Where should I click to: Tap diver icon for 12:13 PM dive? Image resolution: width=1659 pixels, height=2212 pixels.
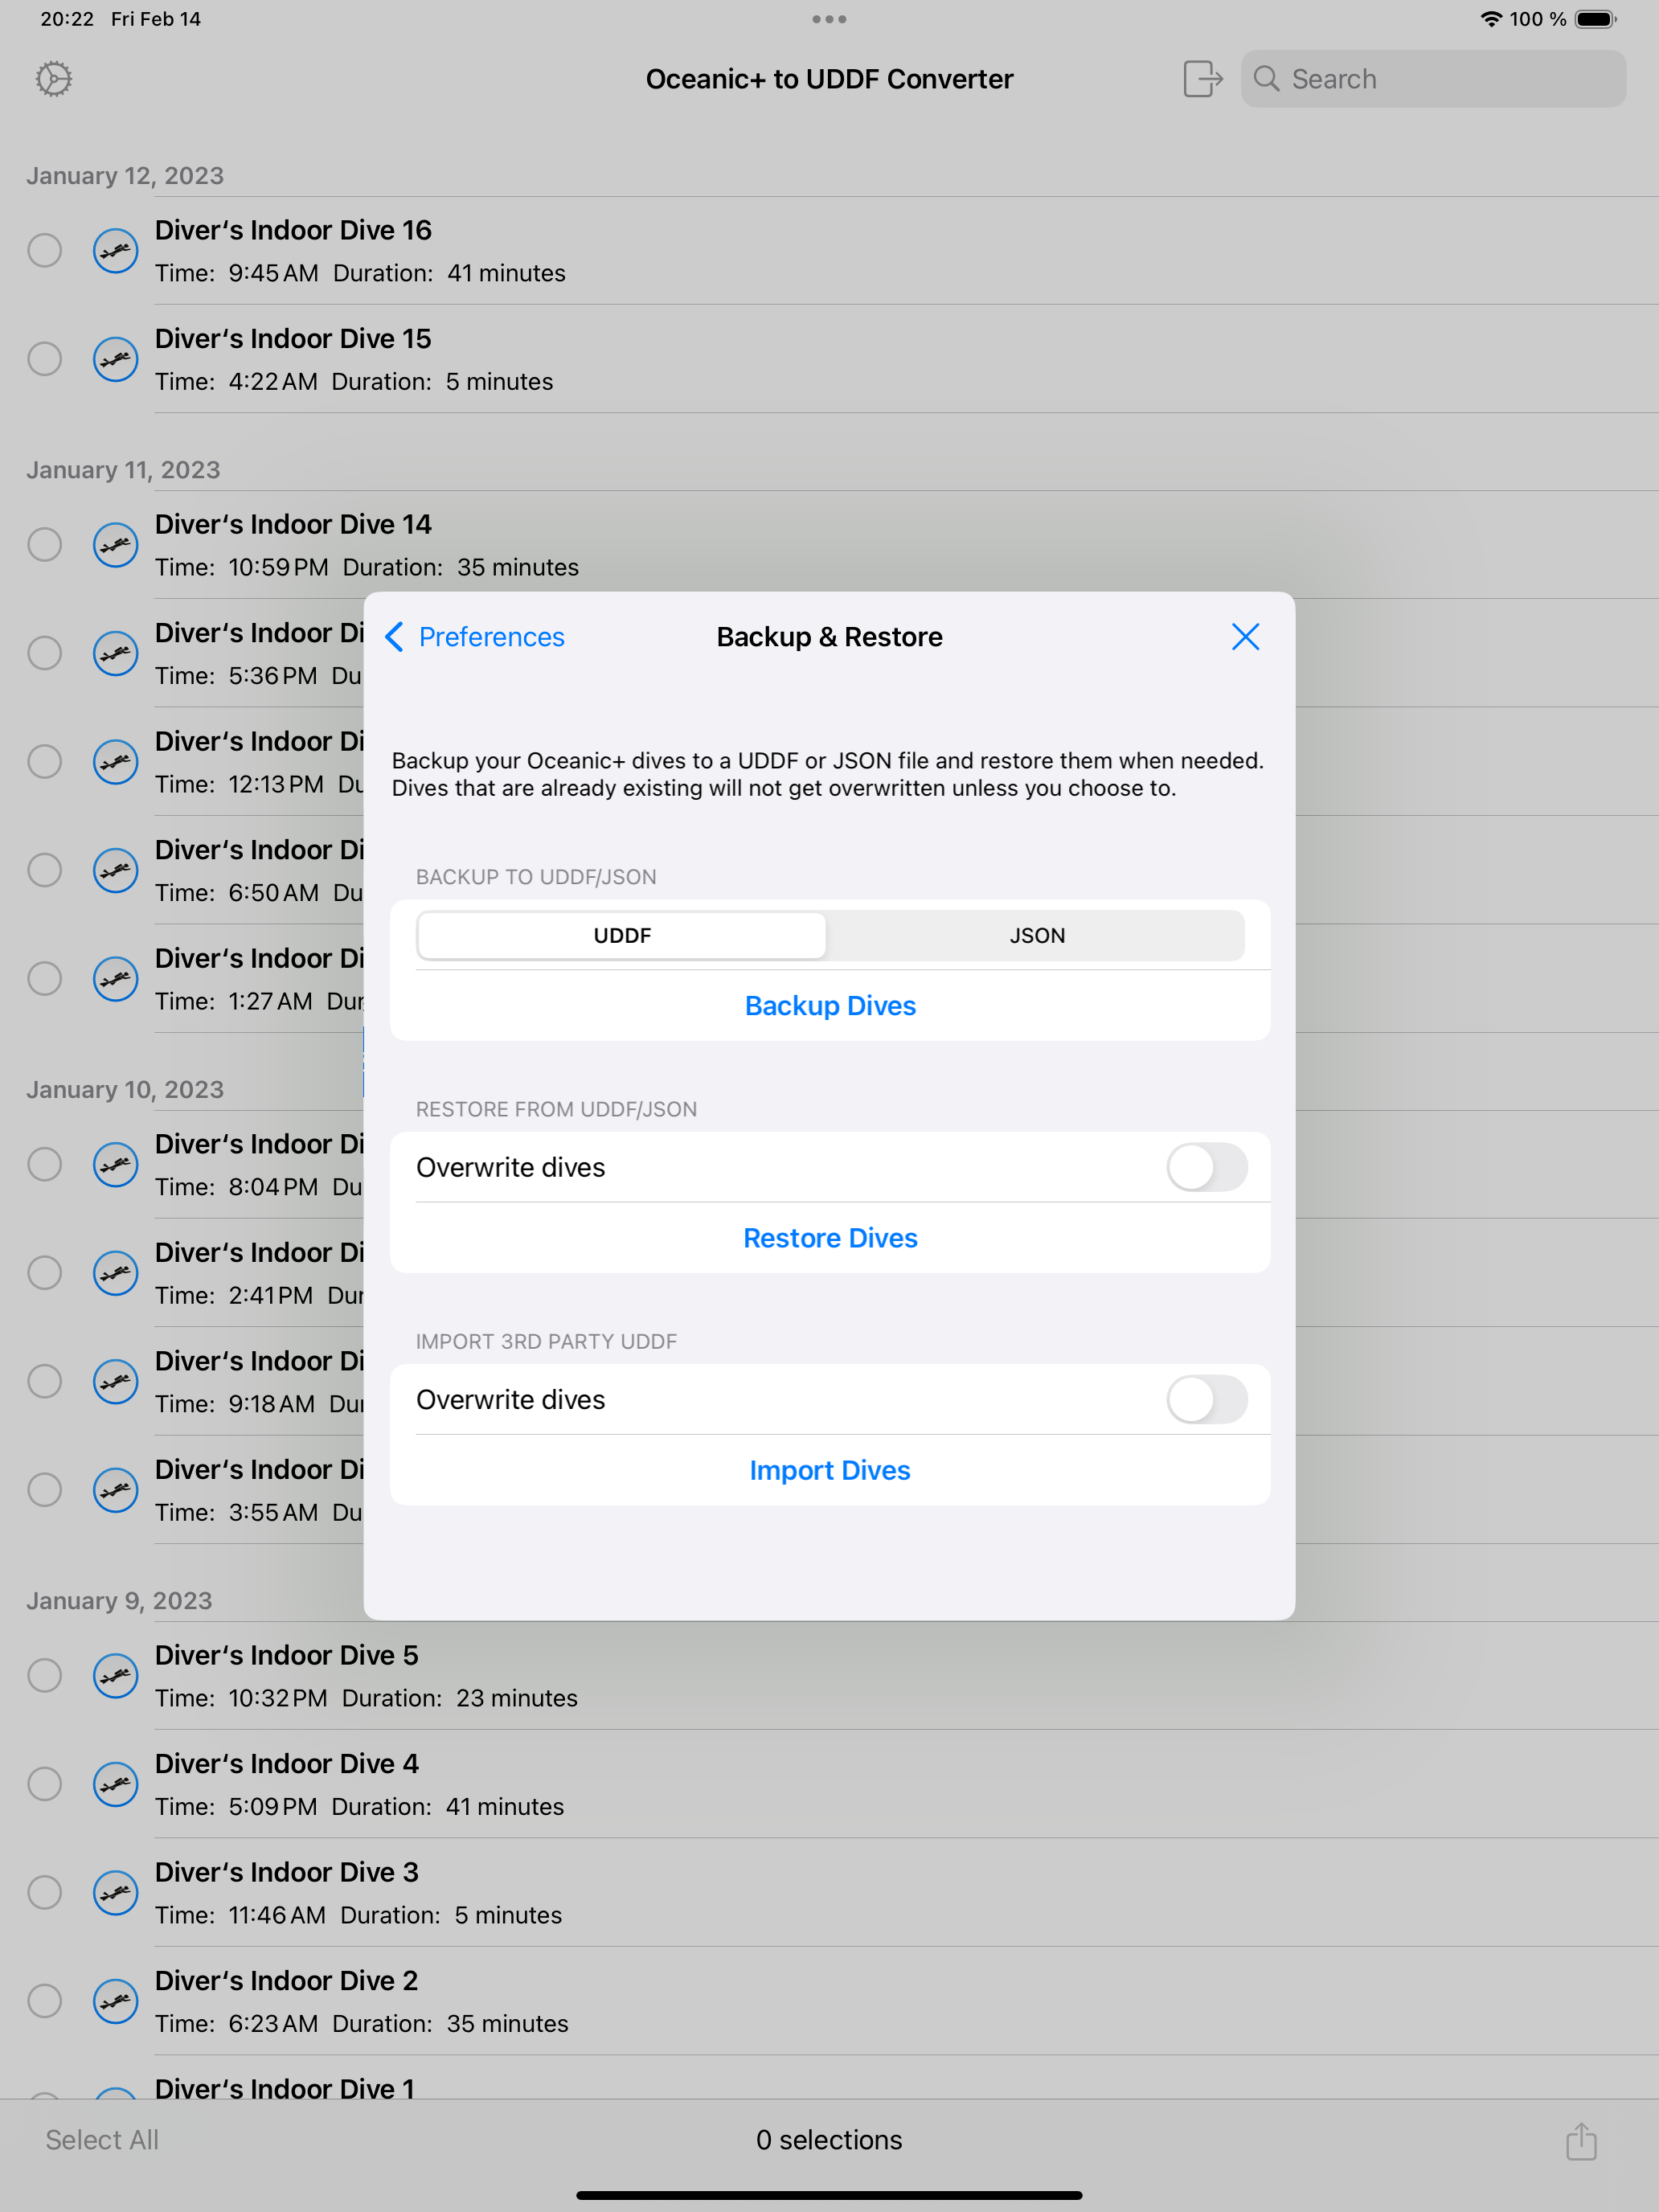click(116, 762)
